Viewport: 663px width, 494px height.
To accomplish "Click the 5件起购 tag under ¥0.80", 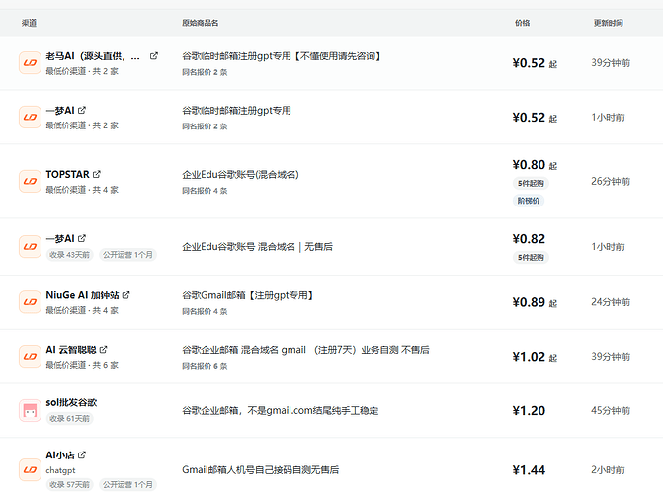I will 531,183.
